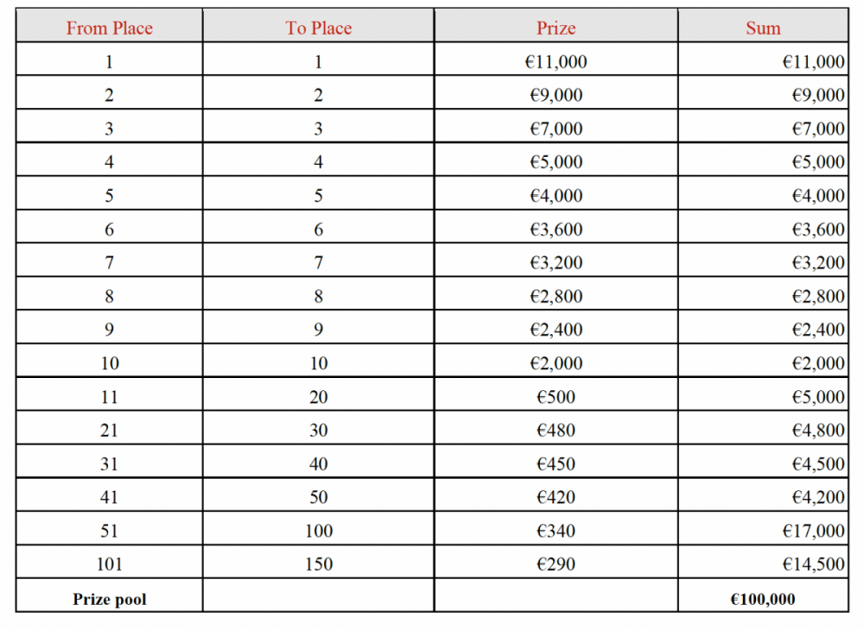Image resolution: width=864 pixels, height=630 pixels.
Task: Select the To Place cell showing 150
Action: coord(318,564)
